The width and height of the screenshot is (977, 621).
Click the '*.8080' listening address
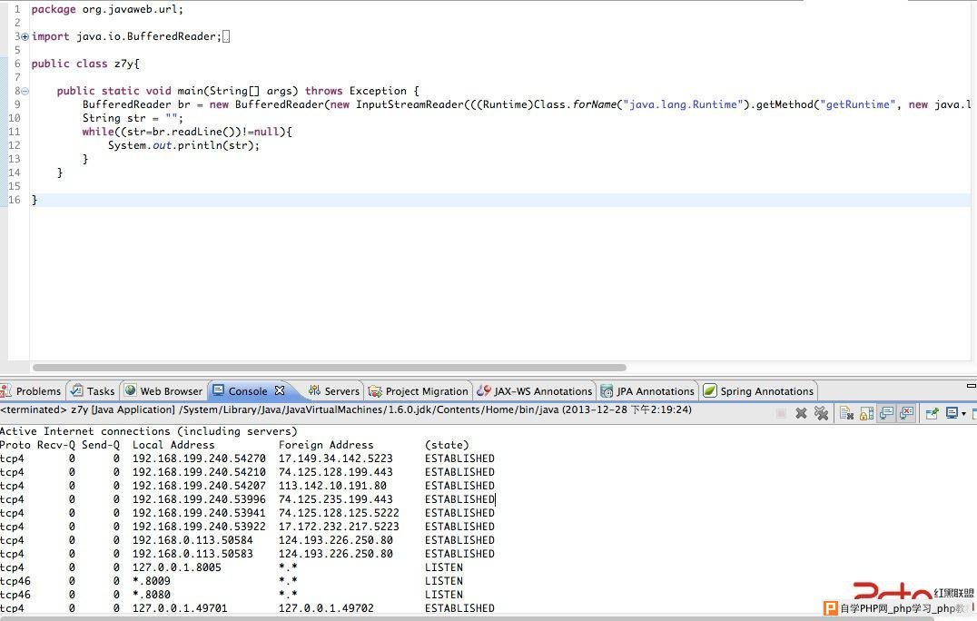[152, 596]
